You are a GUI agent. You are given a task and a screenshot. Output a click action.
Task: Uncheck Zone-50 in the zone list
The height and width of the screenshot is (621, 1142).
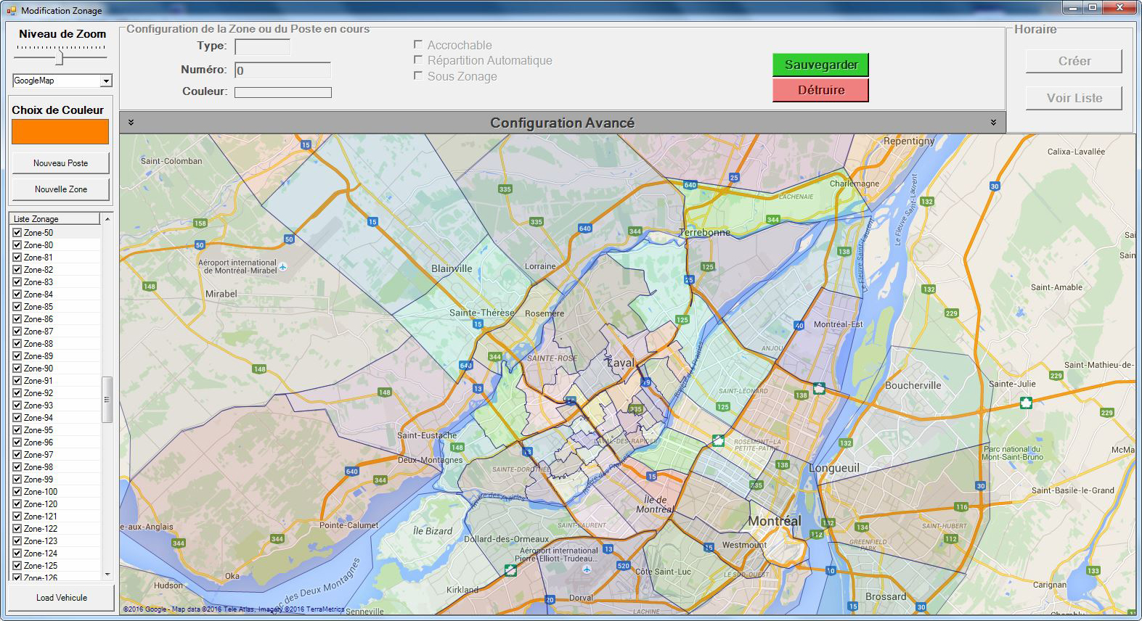tap(17, 233)
